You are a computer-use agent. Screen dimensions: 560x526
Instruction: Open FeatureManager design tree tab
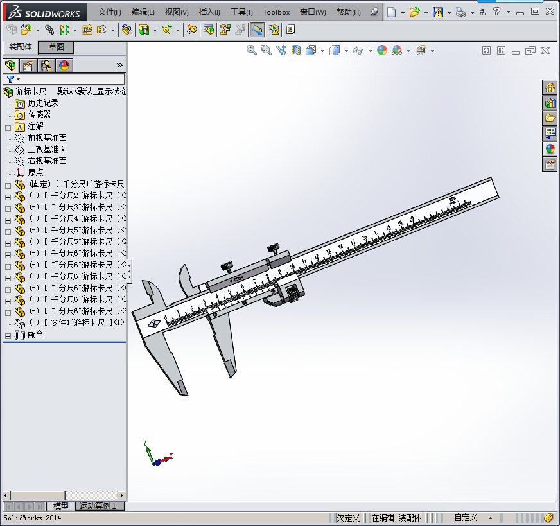click(x=10, y=66)
